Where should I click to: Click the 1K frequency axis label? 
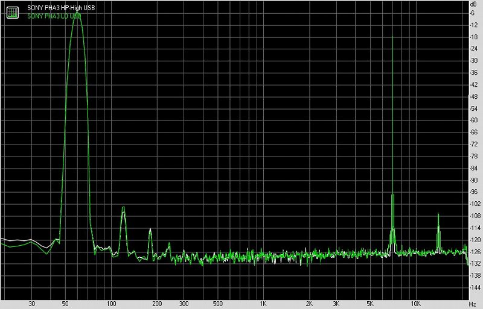pyautogui.click(x=263, y=304)
